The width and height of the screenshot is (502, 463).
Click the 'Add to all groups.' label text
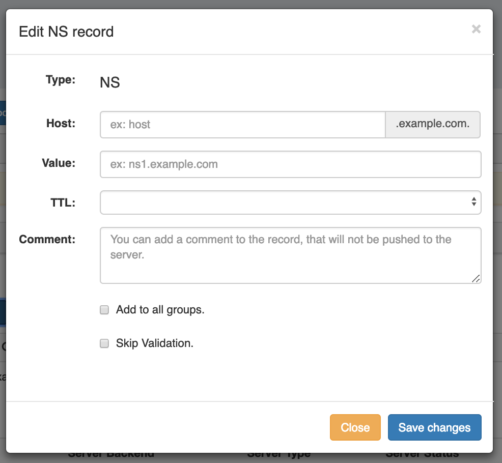160,310
